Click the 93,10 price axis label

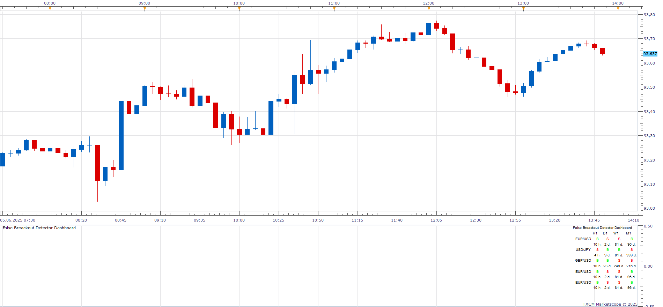[649, 184]
